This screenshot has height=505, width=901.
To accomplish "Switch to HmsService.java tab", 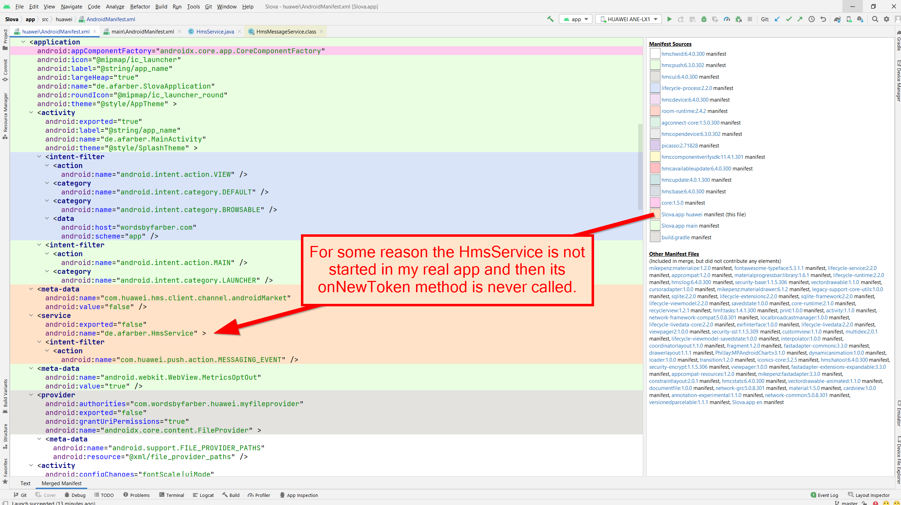I will point(215,31).
